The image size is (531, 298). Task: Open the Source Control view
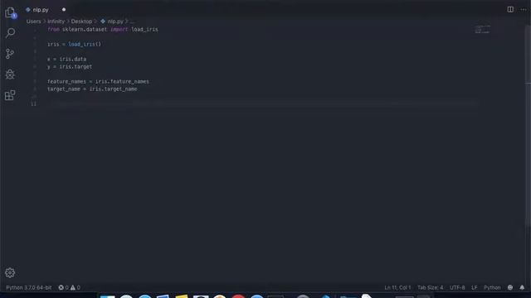[x=10, y=53]
